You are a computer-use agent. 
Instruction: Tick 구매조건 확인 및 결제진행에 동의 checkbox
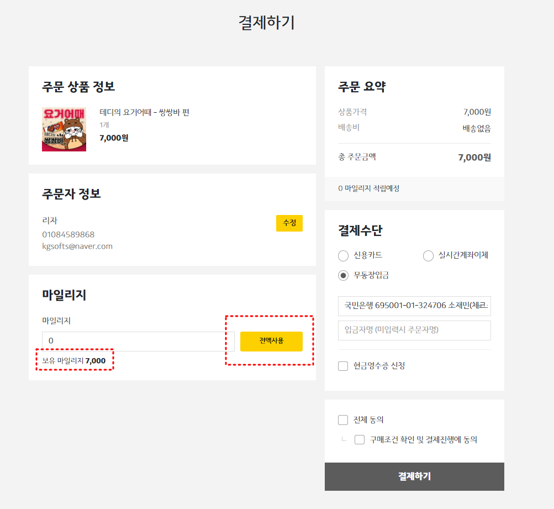point(360,440)
